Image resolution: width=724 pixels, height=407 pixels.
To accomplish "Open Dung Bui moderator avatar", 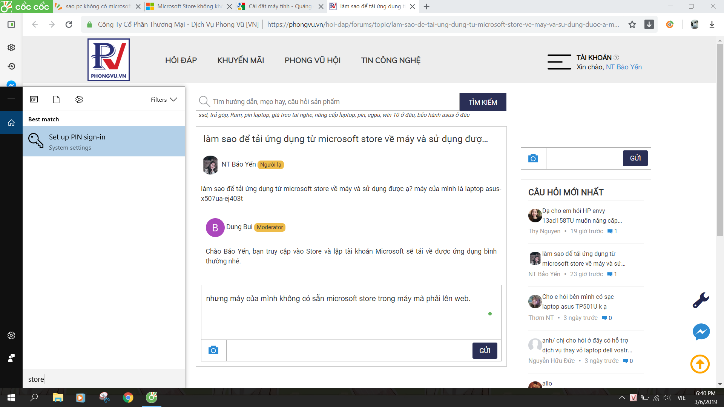I will 215,228.
